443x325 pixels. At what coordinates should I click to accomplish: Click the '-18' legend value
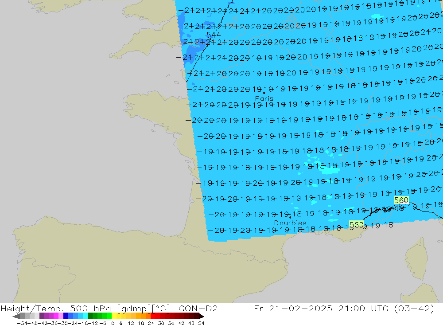tap(83, 323)
